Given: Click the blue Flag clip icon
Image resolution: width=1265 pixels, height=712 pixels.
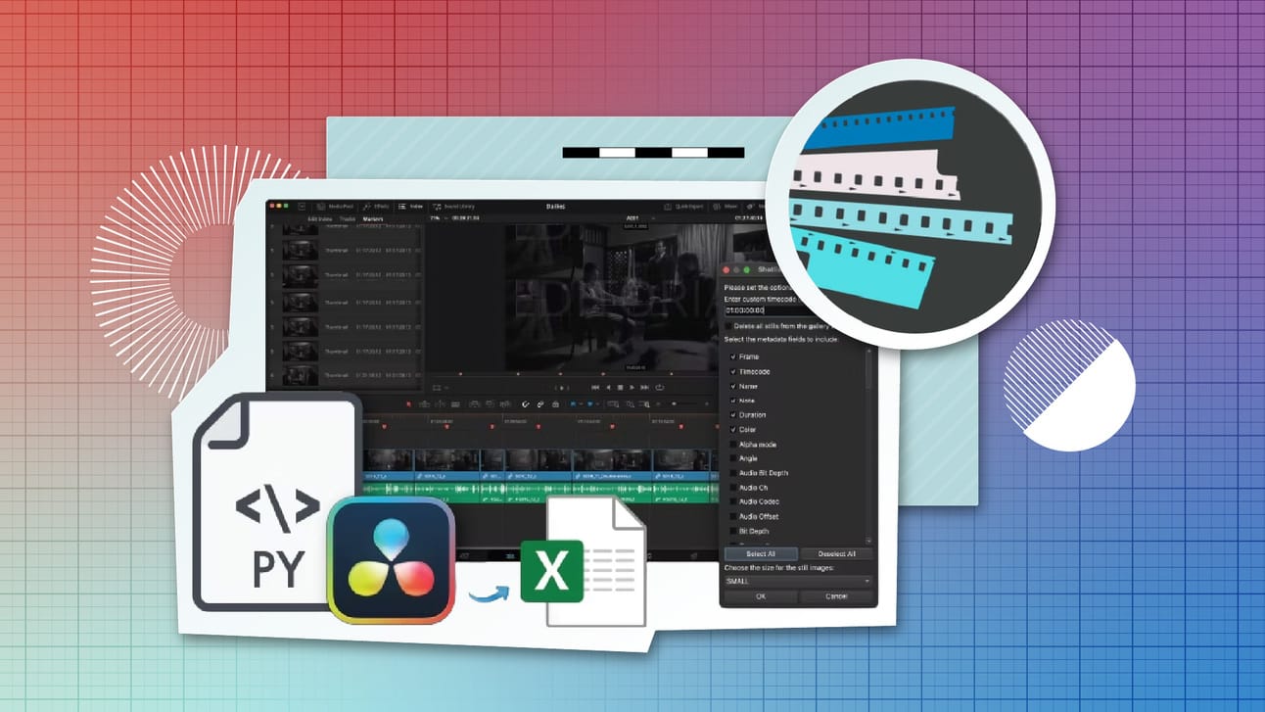Looking at the screenshot, I should pyautogui.click(x=573, y=403).
